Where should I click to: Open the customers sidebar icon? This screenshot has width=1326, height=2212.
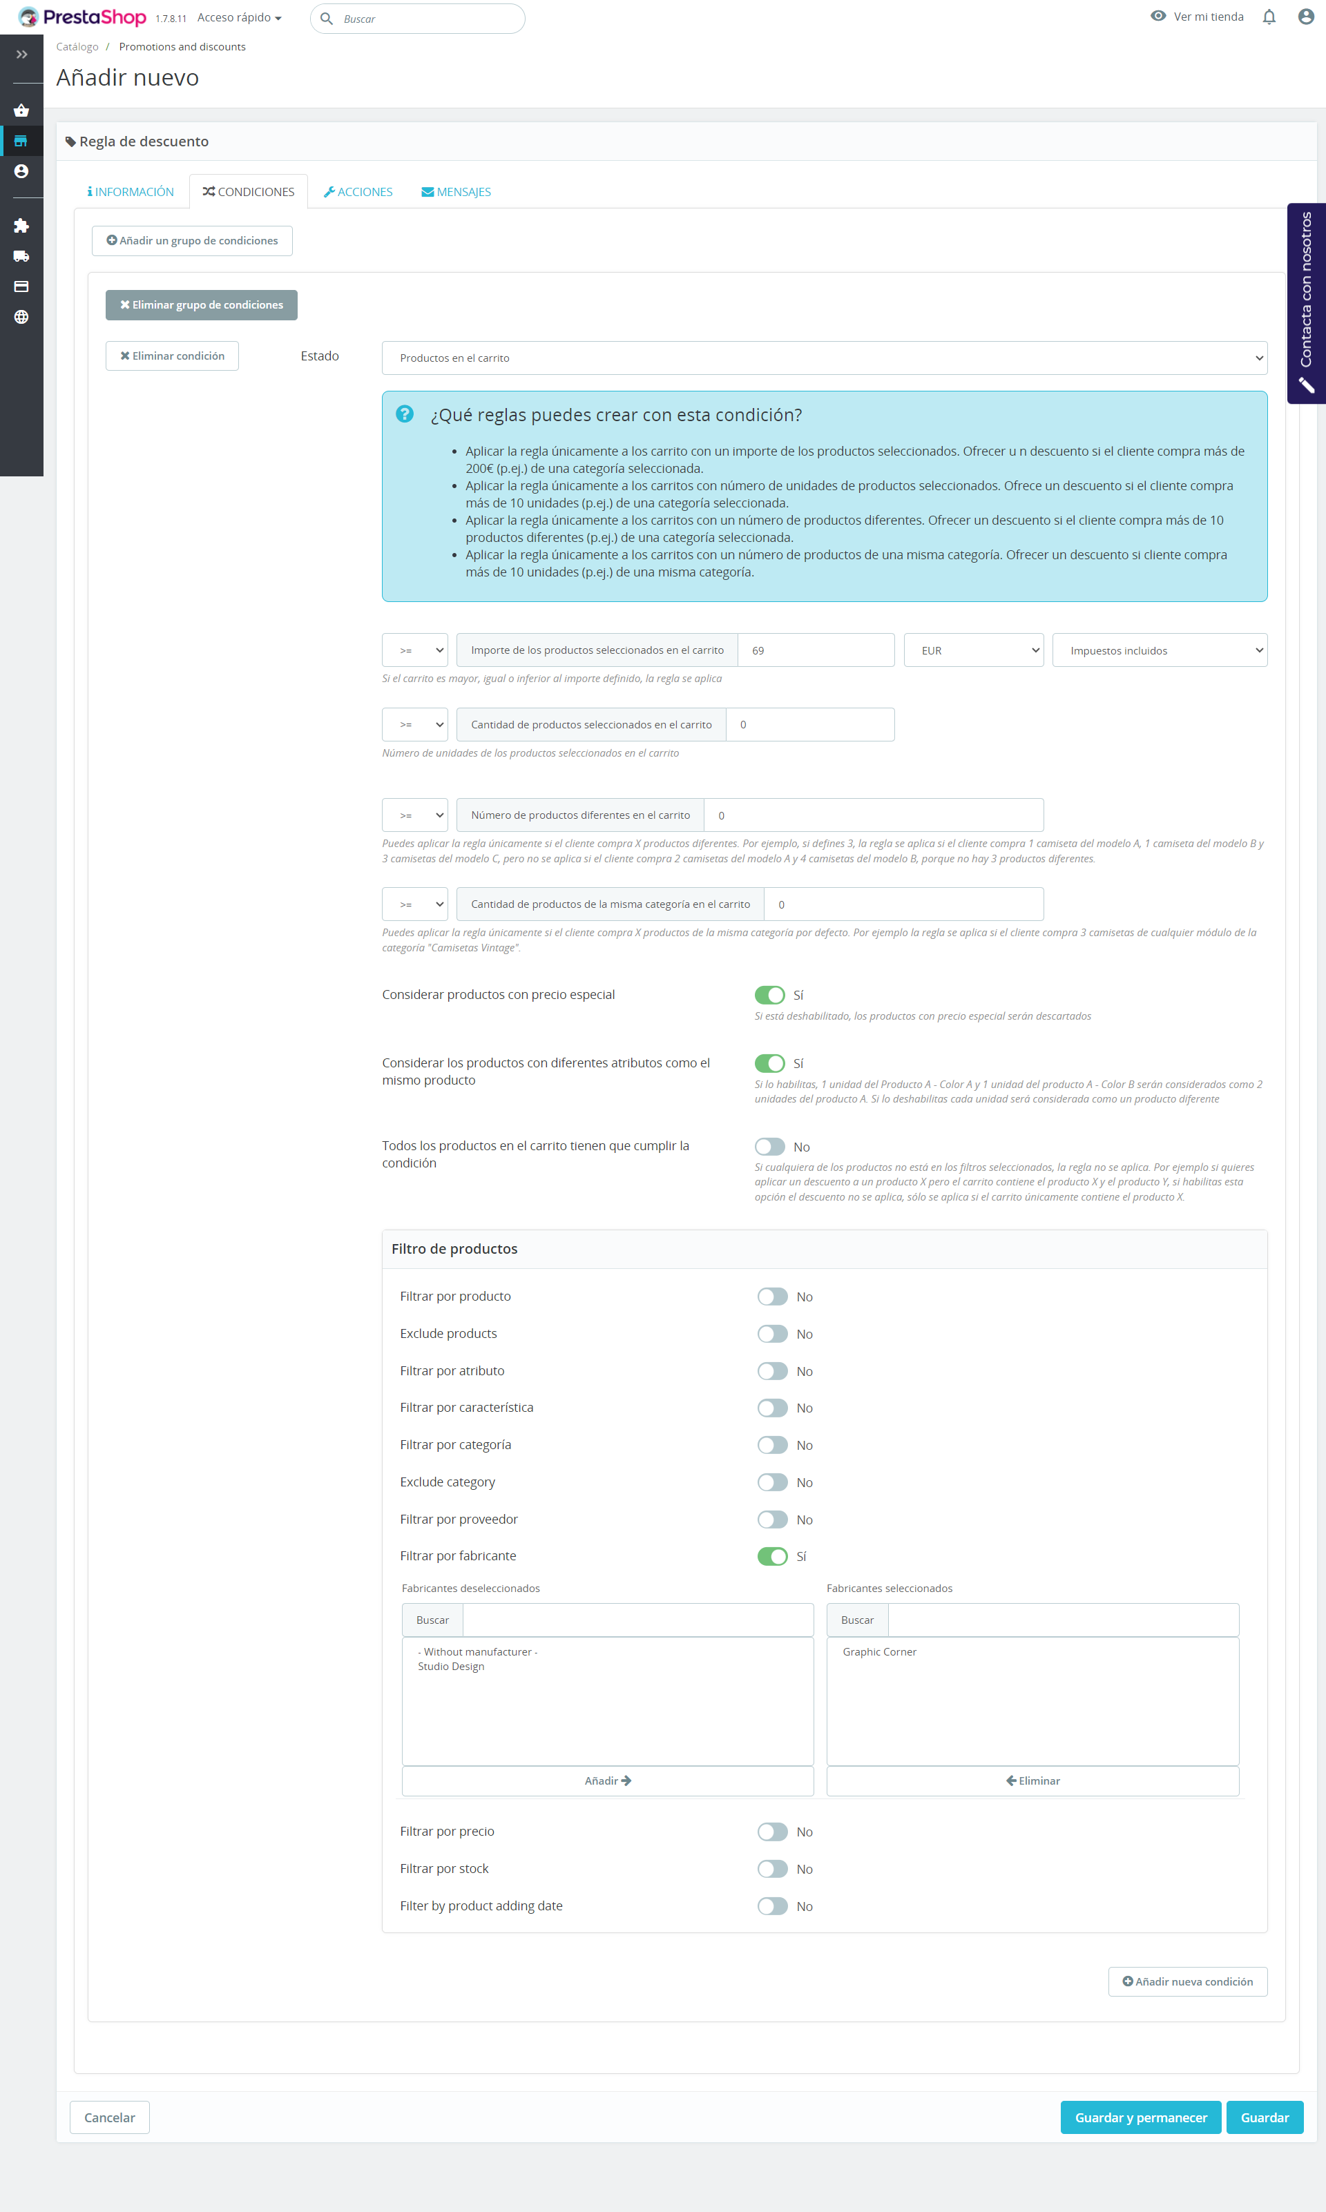point(21,171)
